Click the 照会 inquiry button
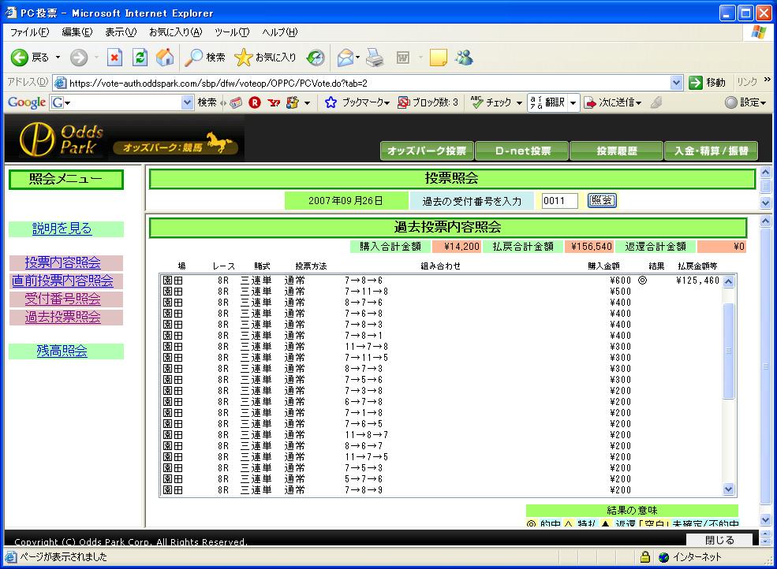The width and height of the screenshot is (777, 569). point(602,200)
